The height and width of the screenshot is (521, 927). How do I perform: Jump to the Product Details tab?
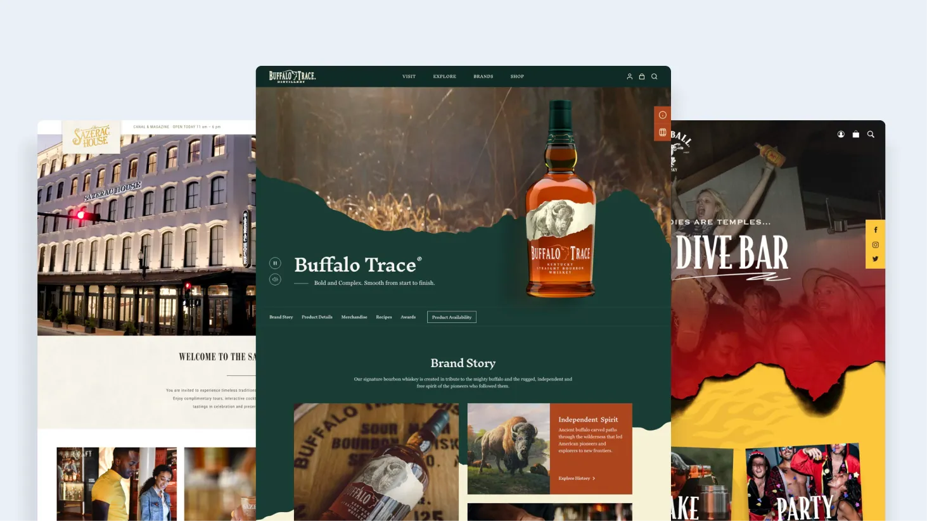[x=317, y=317]
